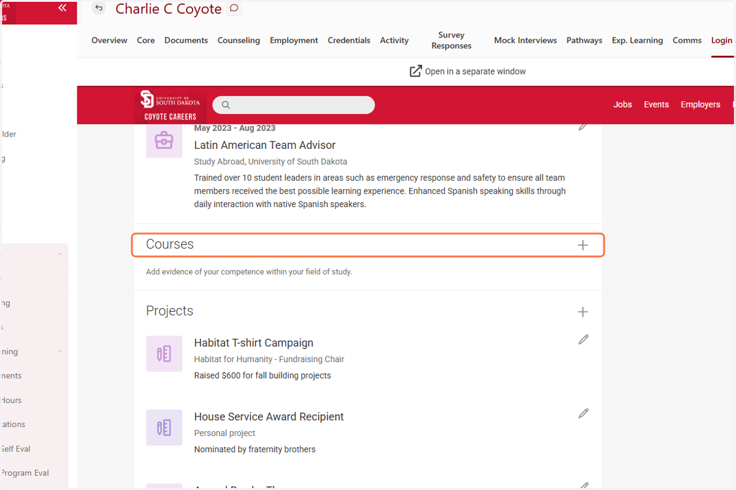Click 'Raised $600 for fall building projects' text
The width and height of the screenshot is (736, 490).
pos(263,375)
